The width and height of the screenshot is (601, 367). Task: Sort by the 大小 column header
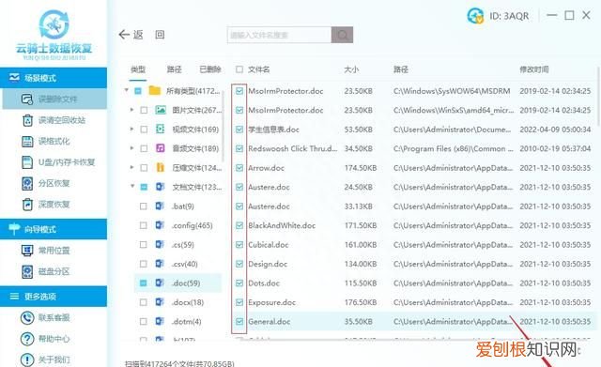point(351,69)
